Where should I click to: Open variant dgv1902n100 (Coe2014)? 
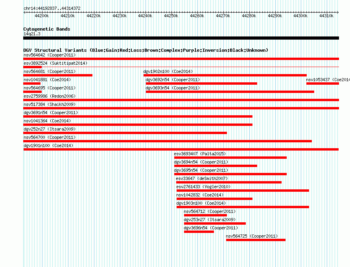[x=168, y=71]
